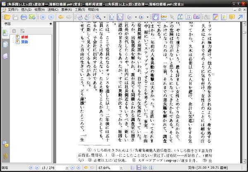The height and width of the screenshot is (172, 248).
Task: Click the Attach file paperclip toolbar icon
Action: pos(207,17)
